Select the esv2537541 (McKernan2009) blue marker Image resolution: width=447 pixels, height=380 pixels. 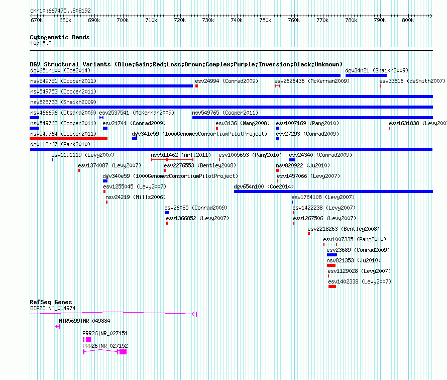pos(101,118)
